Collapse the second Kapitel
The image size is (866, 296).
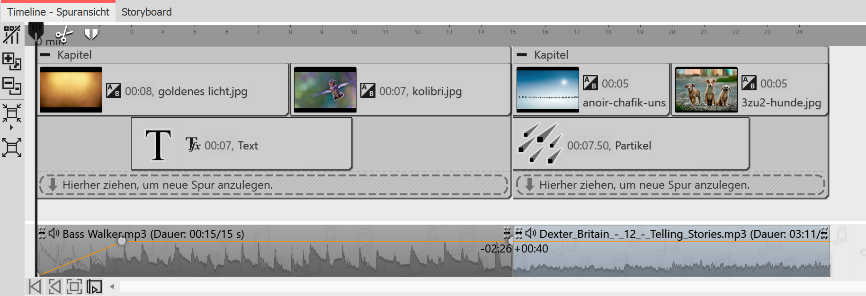[x=522, y=55]
